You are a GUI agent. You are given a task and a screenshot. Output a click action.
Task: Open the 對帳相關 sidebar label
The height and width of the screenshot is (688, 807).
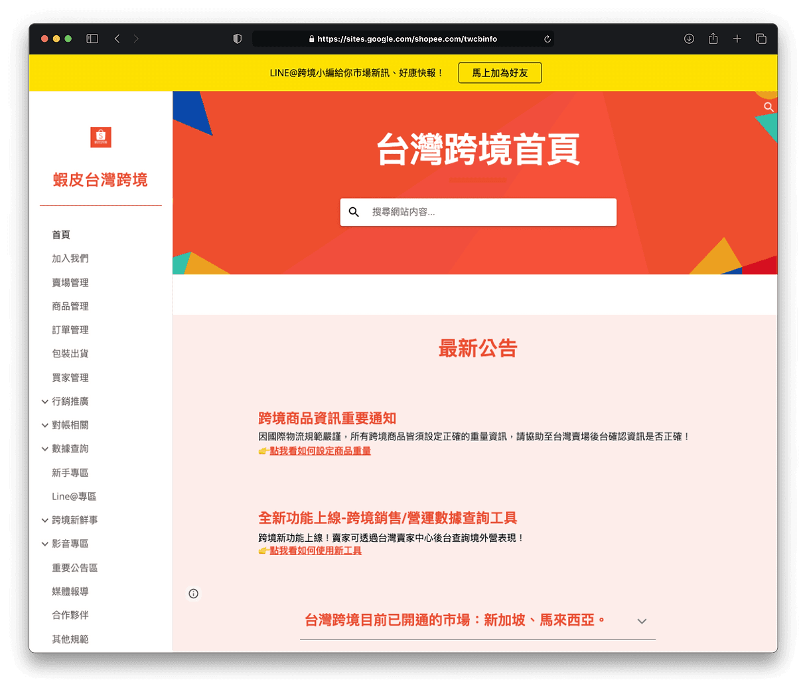70,425
